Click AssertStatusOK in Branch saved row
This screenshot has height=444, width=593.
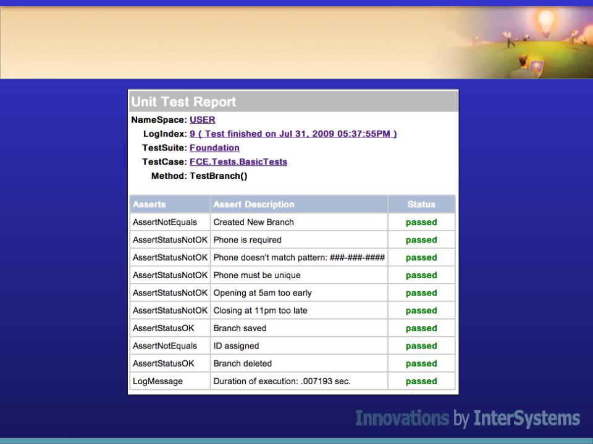170,328
